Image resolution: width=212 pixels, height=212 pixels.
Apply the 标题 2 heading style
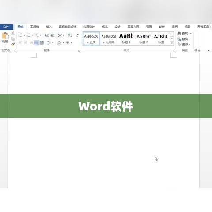point(144,39)
